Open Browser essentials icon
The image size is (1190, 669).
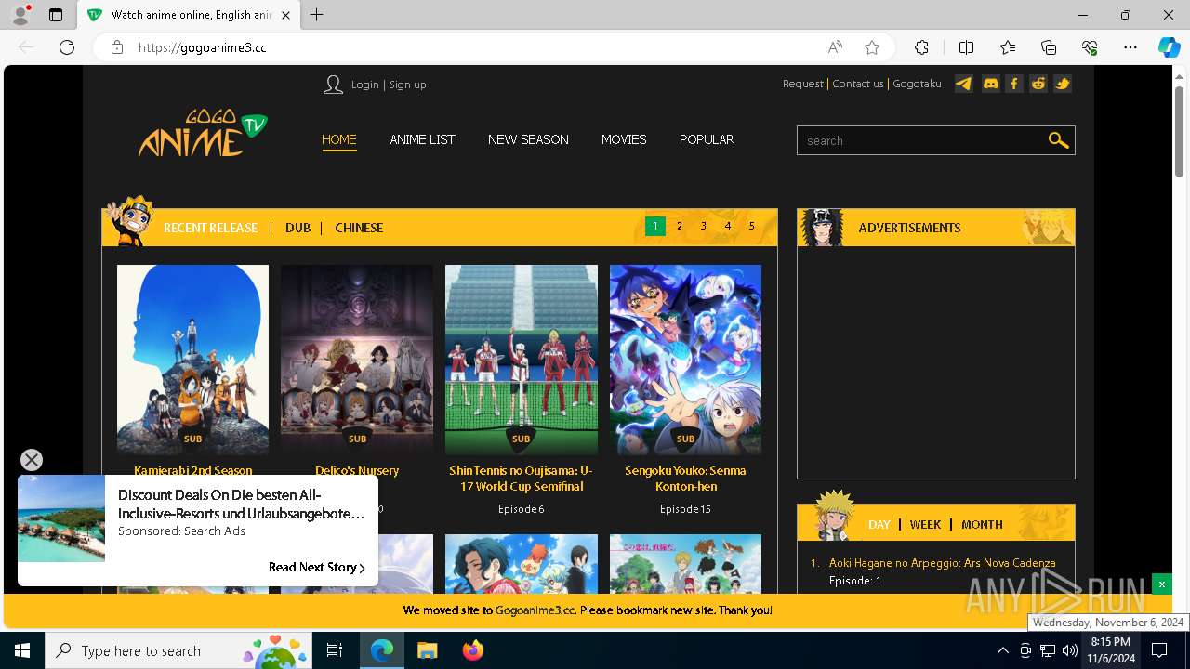tap(1090, 47)
